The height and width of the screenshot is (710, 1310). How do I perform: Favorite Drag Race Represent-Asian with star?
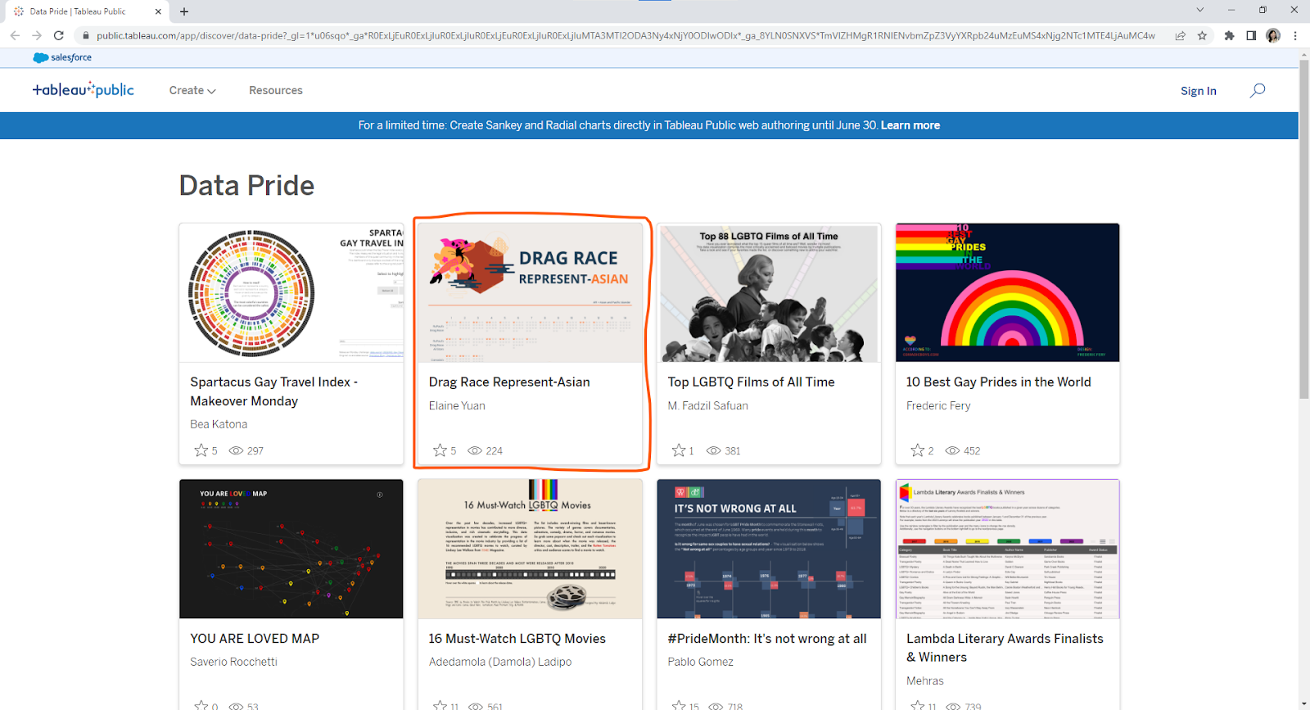tap(440, 450)
